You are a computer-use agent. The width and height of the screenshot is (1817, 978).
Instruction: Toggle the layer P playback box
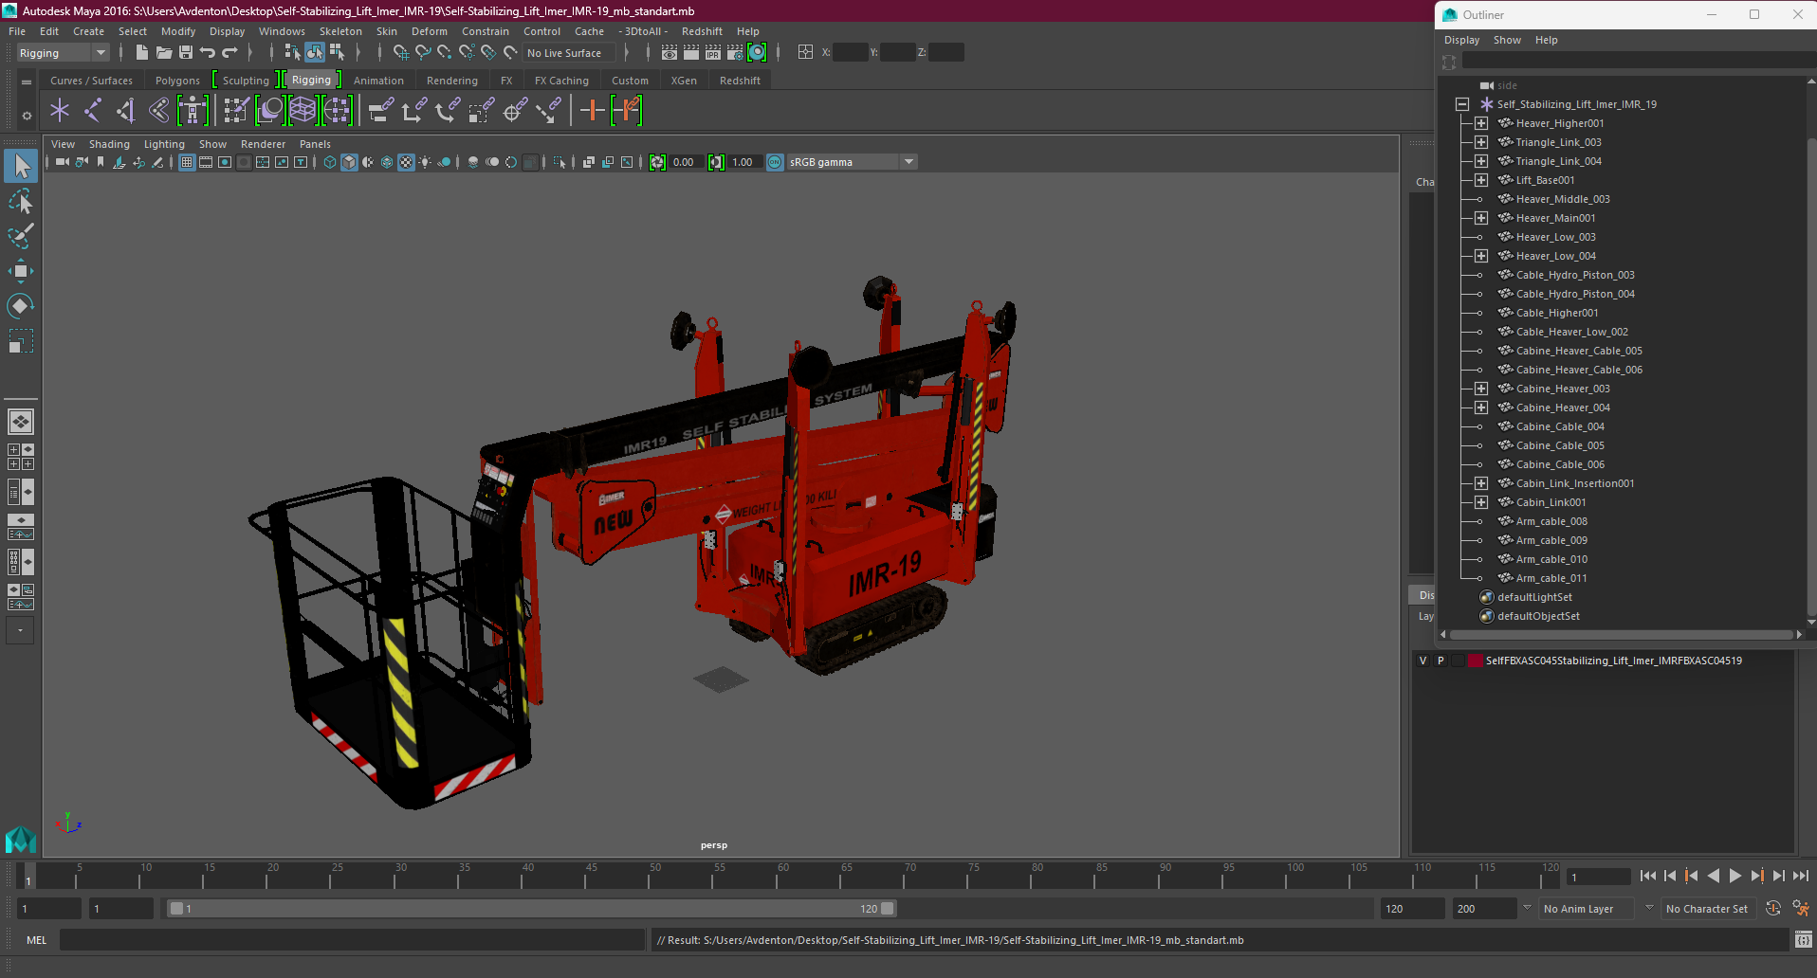point(1441,661)
